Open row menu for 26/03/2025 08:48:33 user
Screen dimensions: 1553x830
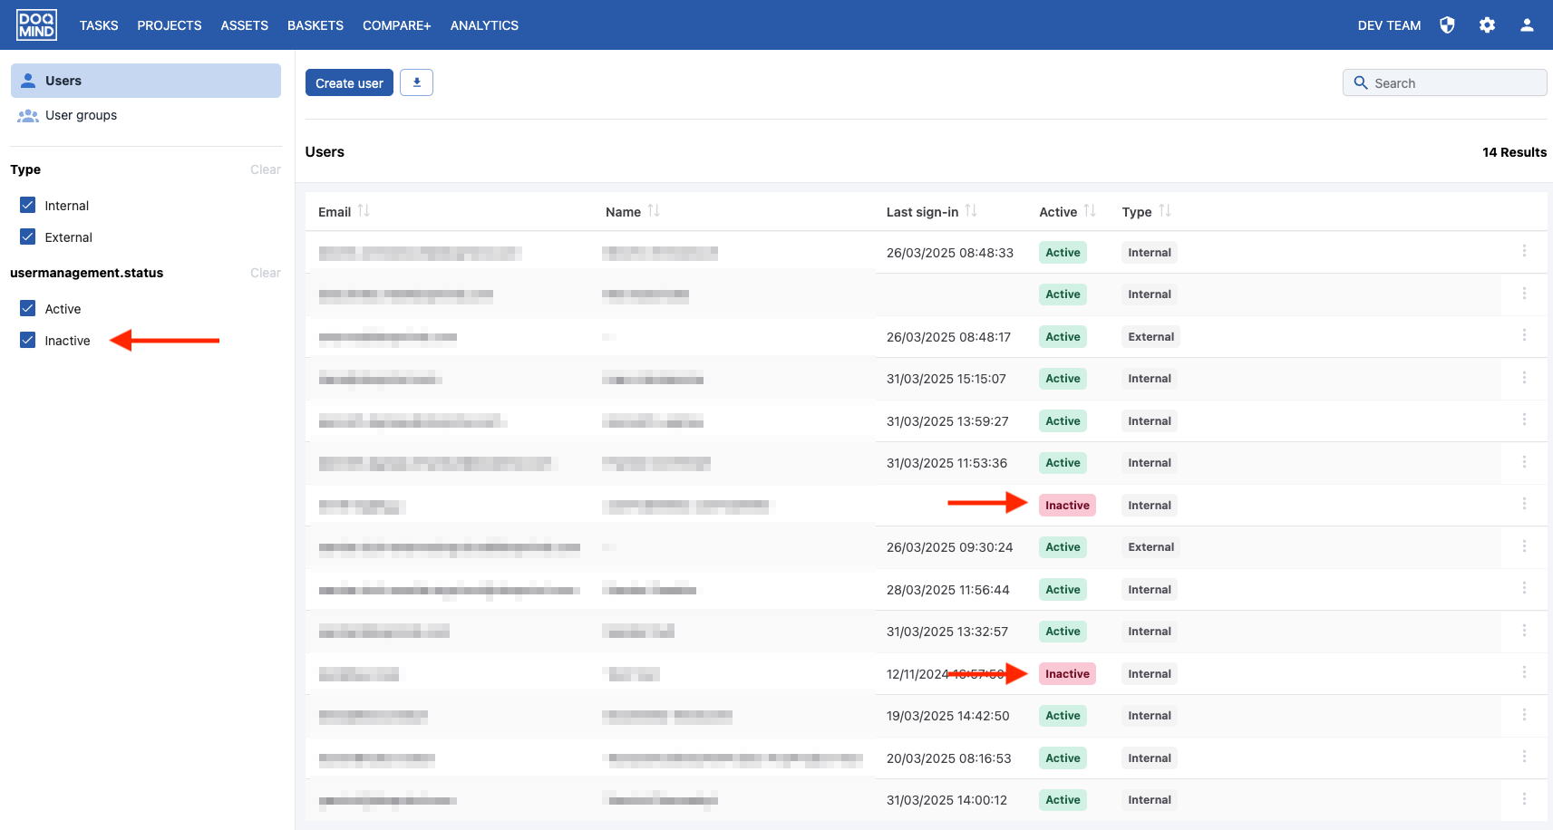pyautogui.click(x=1524, y=251)
